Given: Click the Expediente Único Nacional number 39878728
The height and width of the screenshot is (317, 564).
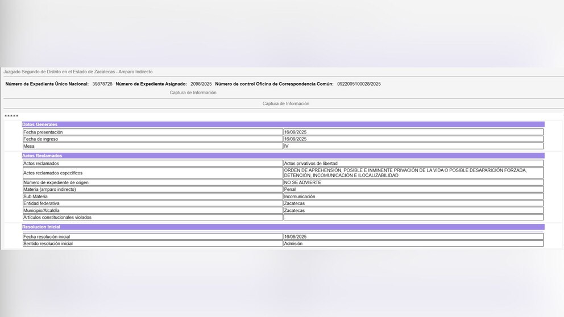Looking at the screenshot, I should point(102,84).
